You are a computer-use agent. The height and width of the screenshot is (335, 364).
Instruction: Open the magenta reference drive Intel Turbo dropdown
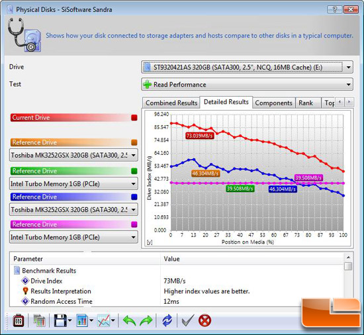[x=73, y=237]
